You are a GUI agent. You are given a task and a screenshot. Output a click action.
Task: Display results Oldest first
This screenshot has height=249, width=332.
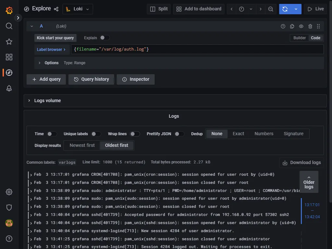[x=117, y=146]
